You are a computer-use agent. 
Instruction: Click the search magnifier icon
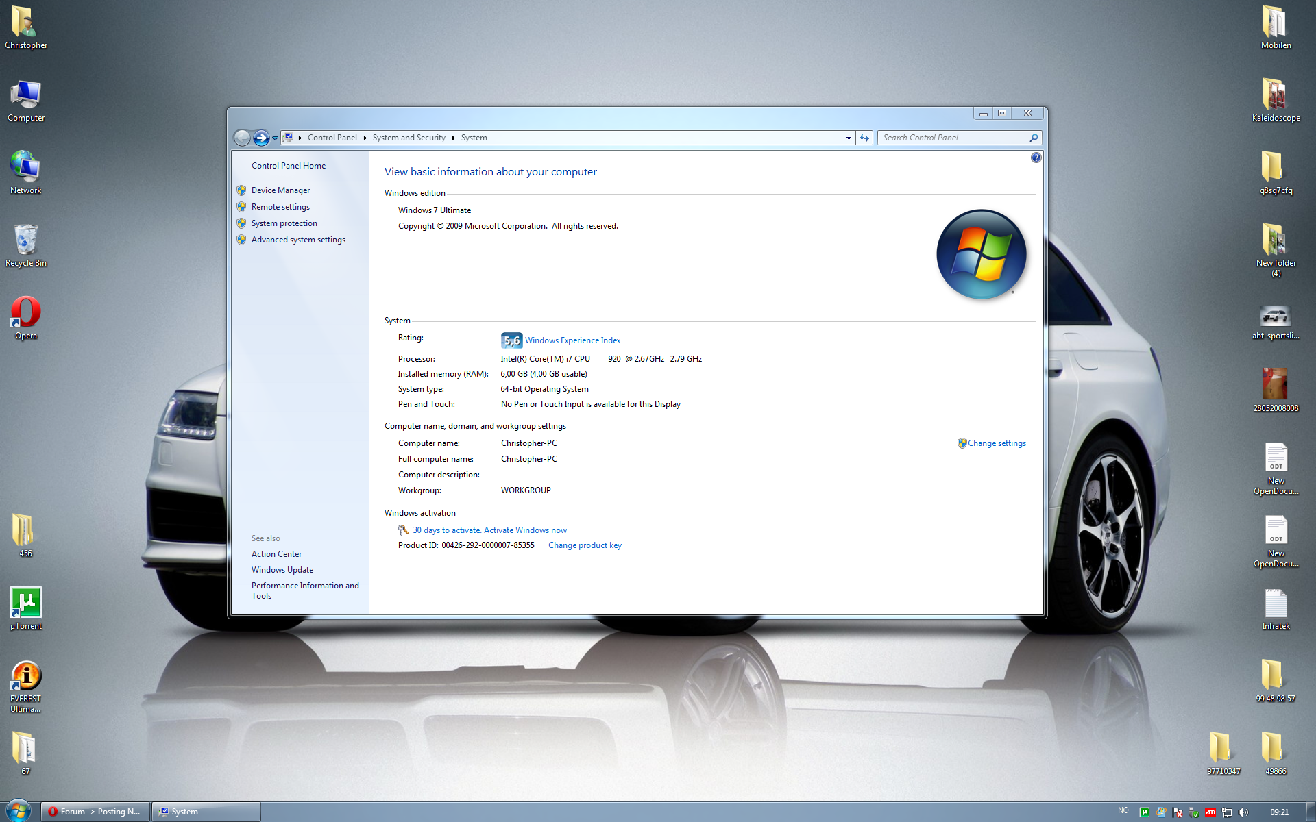click(x=1034, y=138)
